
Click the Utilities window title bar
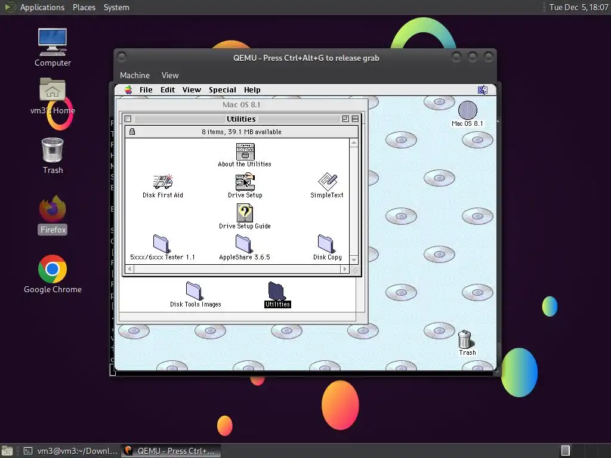[x=241, y=119]
